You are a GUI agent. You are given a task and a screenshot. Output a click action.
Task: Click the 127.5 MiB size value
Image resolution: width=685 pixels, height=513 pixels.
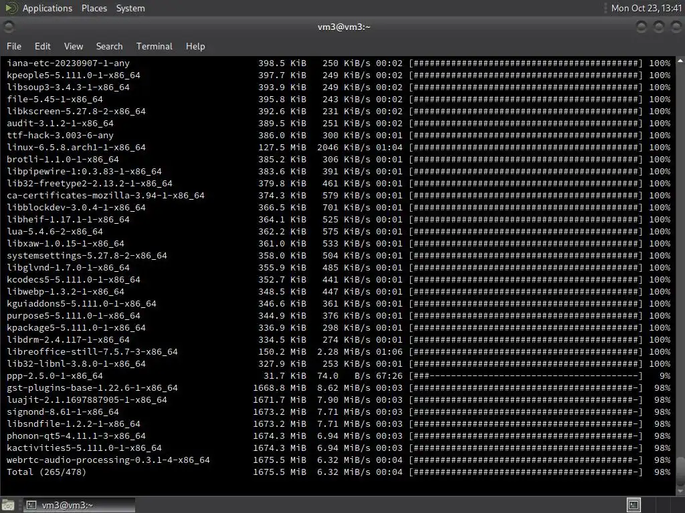click(x=282, y=148)
